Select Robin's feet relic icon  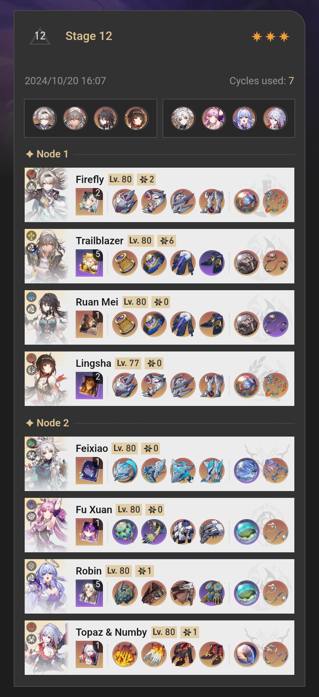pyautogui.click(x=212, y=593)
